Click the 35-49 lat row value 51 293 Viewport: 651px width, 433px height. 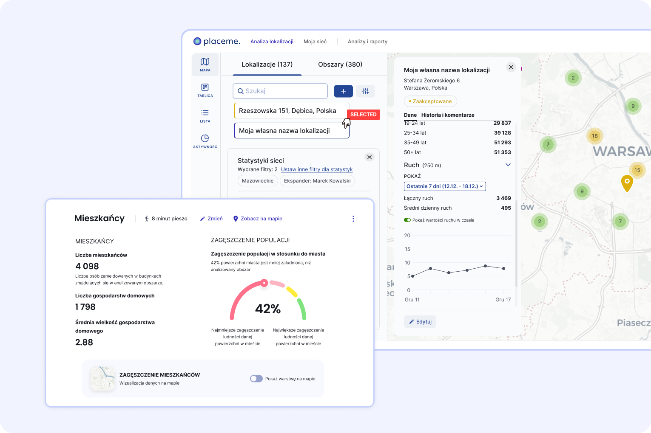[x=502, y=143]
